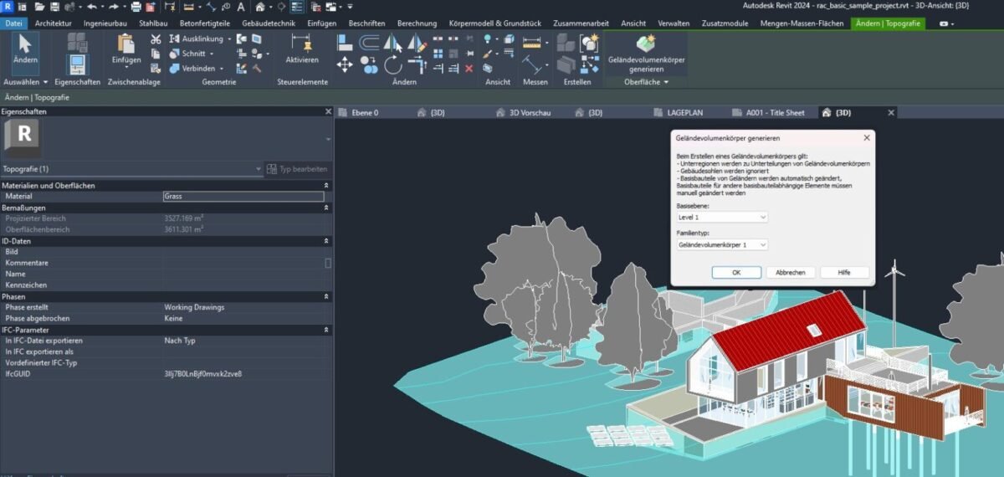Collapse the ID-Daten section

(326, 241)
